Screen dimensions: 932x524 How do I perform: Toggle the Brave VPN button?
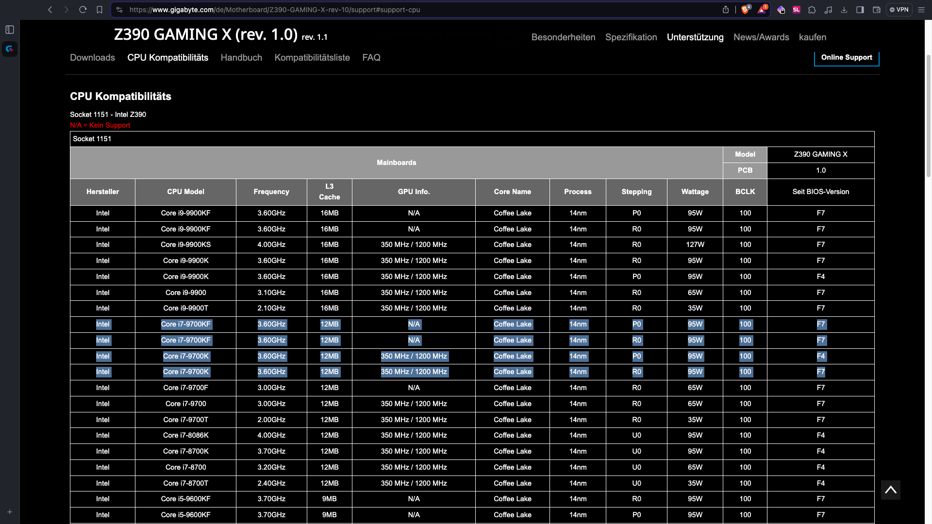(x=899, y=10)
